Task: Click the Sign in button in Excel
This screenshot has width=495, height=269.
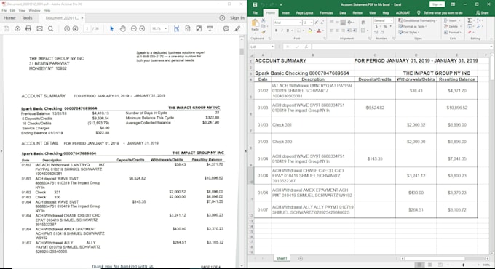Action: pyautogui.click(x=437, y=4)
